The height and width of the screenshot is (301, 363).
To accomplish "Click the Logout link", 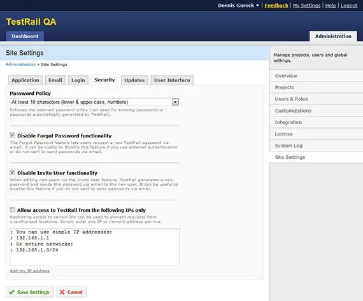I will tap(349, 5).
